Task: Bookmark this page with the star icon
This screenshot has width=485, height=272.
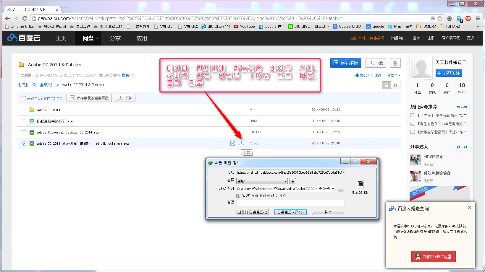Action: coord(440,18)
